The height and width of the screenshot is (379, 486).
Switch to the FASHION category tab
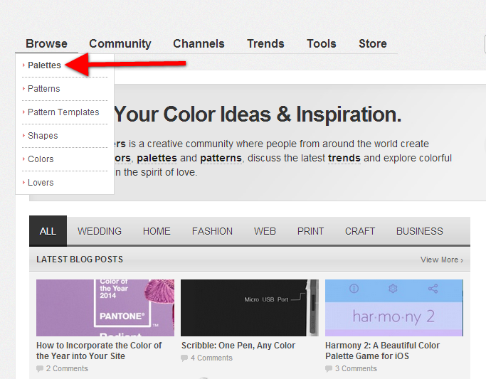pyautogui.click(x=212, y=231)
